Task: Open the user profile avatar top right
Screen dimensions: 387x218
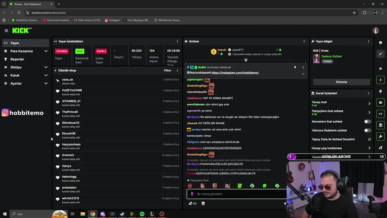Action: [x=376, y=30]
